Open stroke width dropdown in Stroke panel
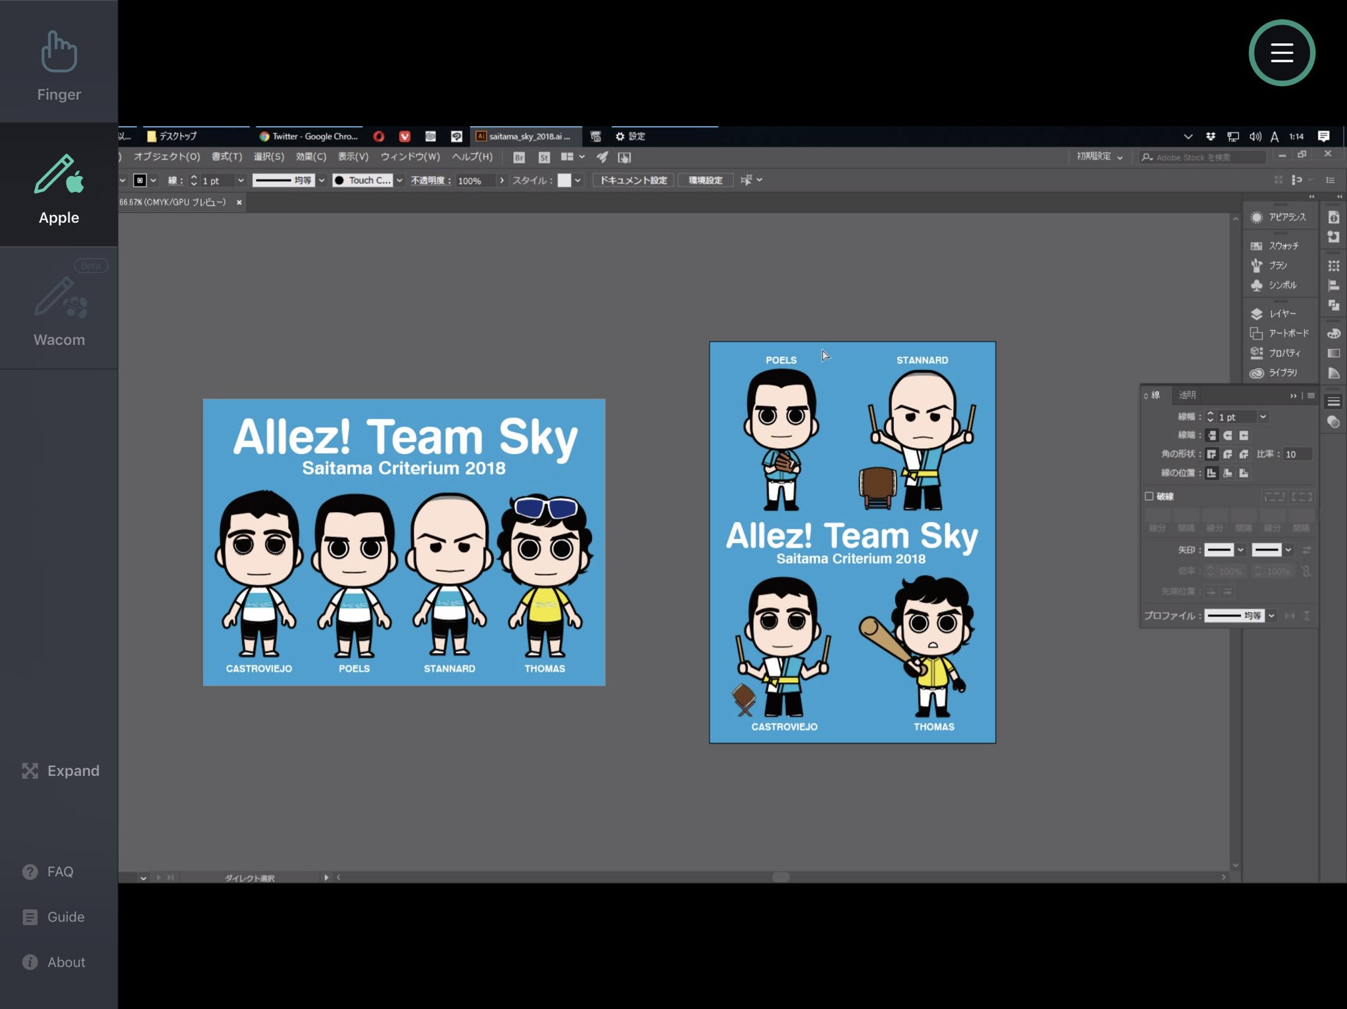The width and height of the screenshot is (1347, 1009). pyautogui.click(x=1263, y=417)
